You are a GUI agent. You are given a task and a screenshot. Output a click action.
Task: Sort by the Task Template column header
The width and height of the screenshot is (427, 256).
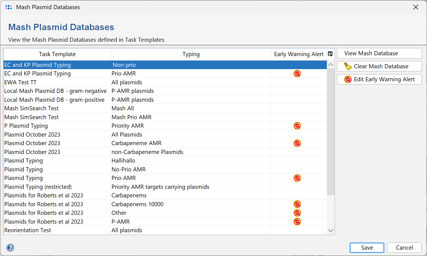(57, 54)
